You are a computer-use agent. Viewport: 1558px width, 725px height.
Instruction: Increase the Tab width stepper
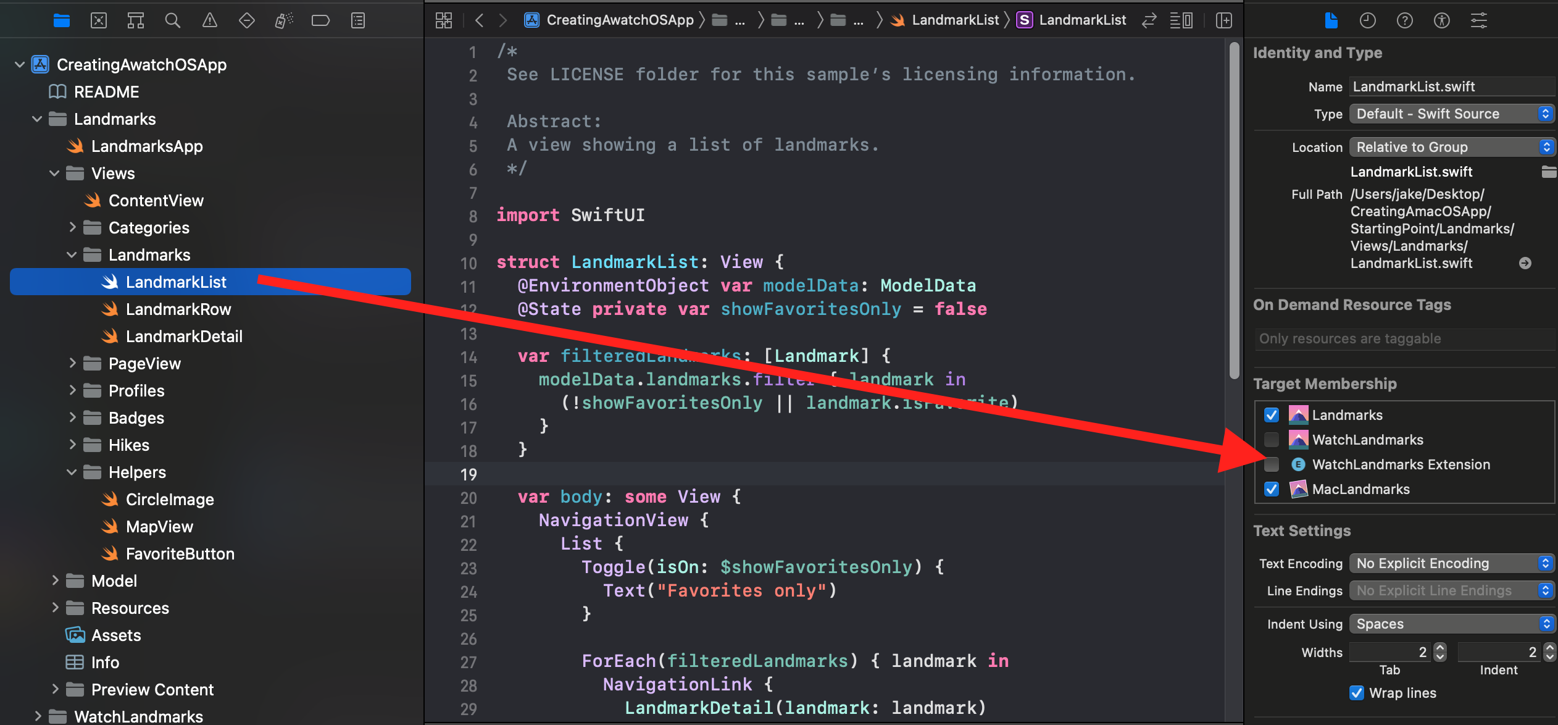(x=1440, y=648)
